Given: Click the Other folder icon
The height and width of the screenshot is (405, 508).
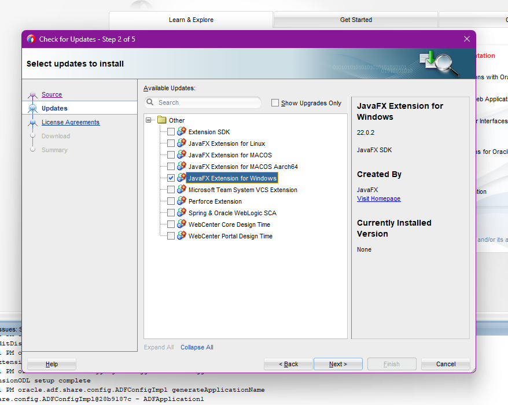Looking at the screenshot, I should [x=162, y=120].
